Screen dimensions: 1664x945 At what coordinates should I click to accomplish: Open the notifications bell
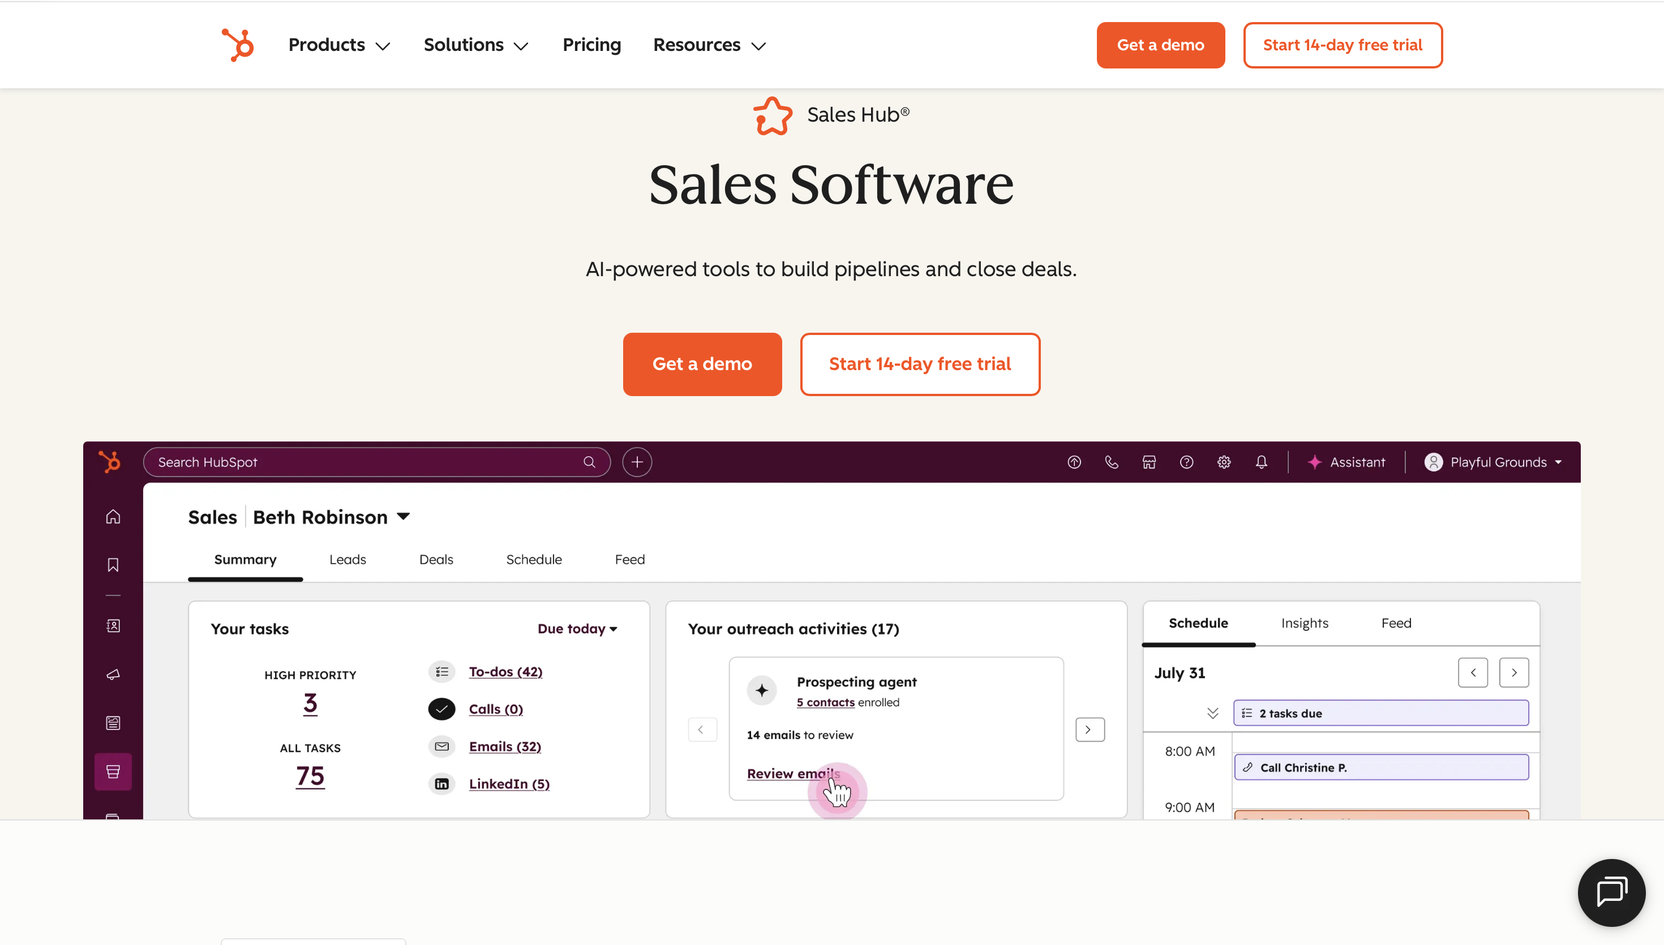tap(1261, 462)
